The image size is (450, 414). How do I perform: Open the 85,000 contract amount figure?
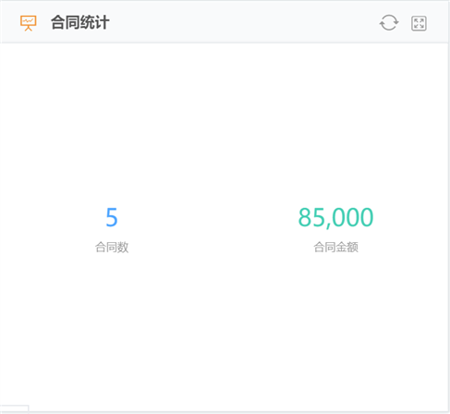[335, 217]
